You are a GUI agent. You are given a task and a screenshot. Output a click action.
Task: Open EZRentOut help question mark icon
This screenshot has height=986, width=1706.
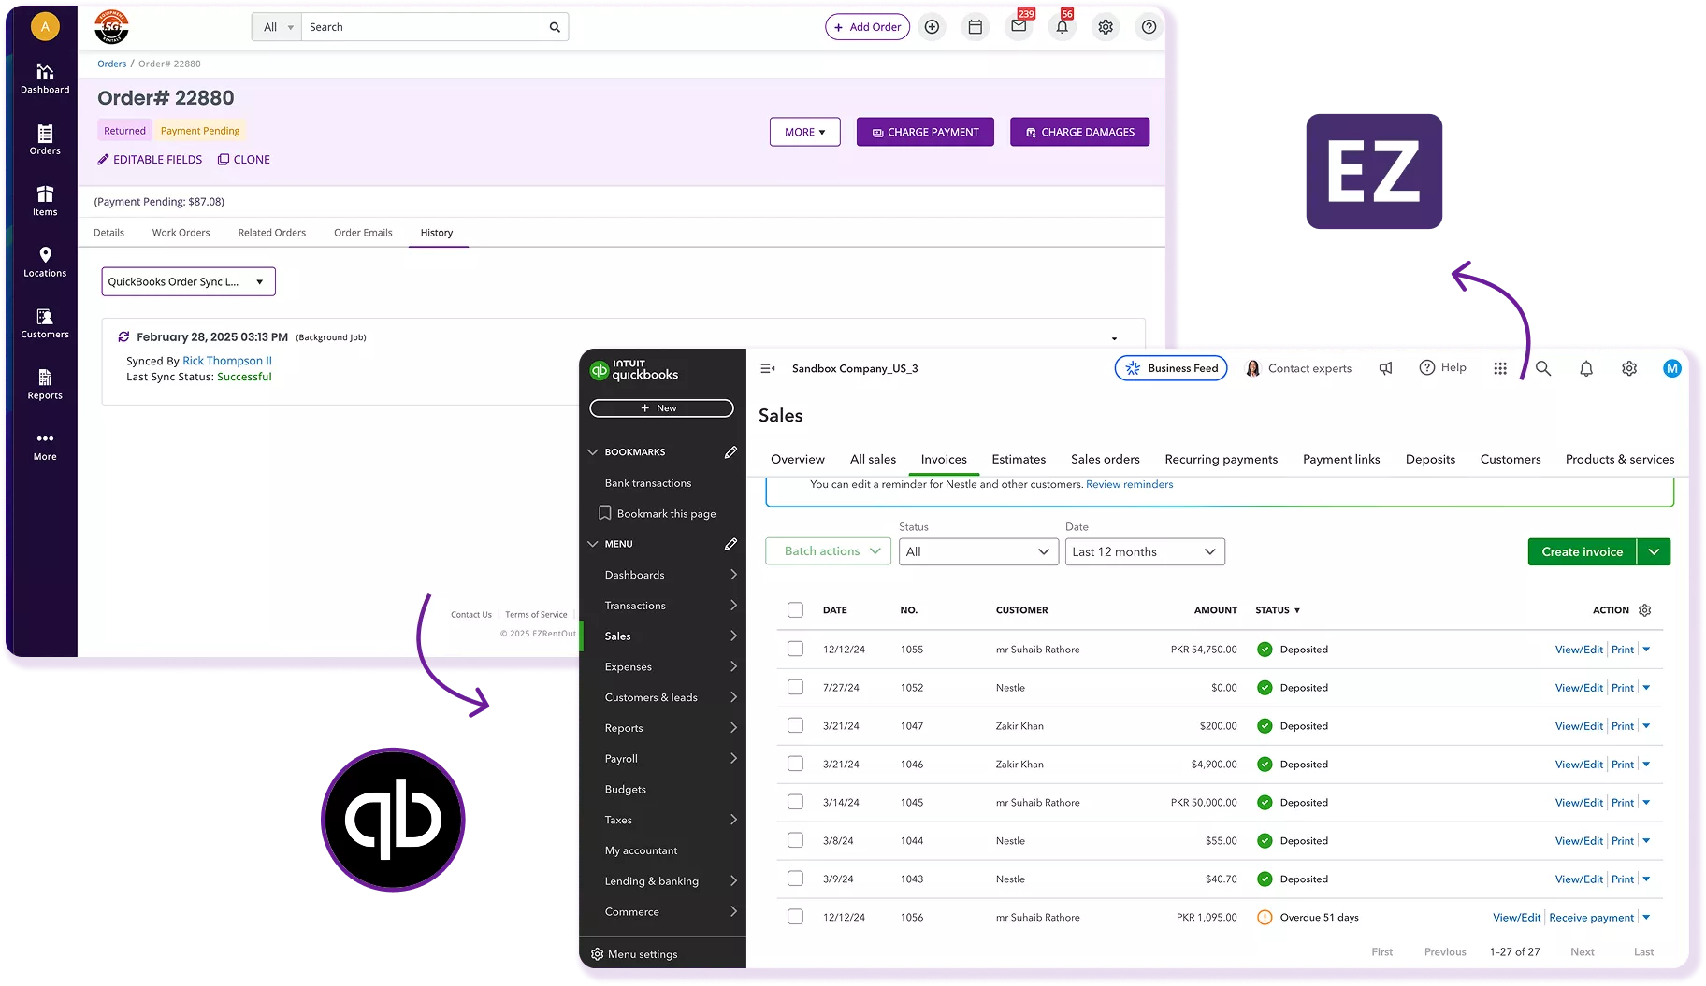(1149, 27)
